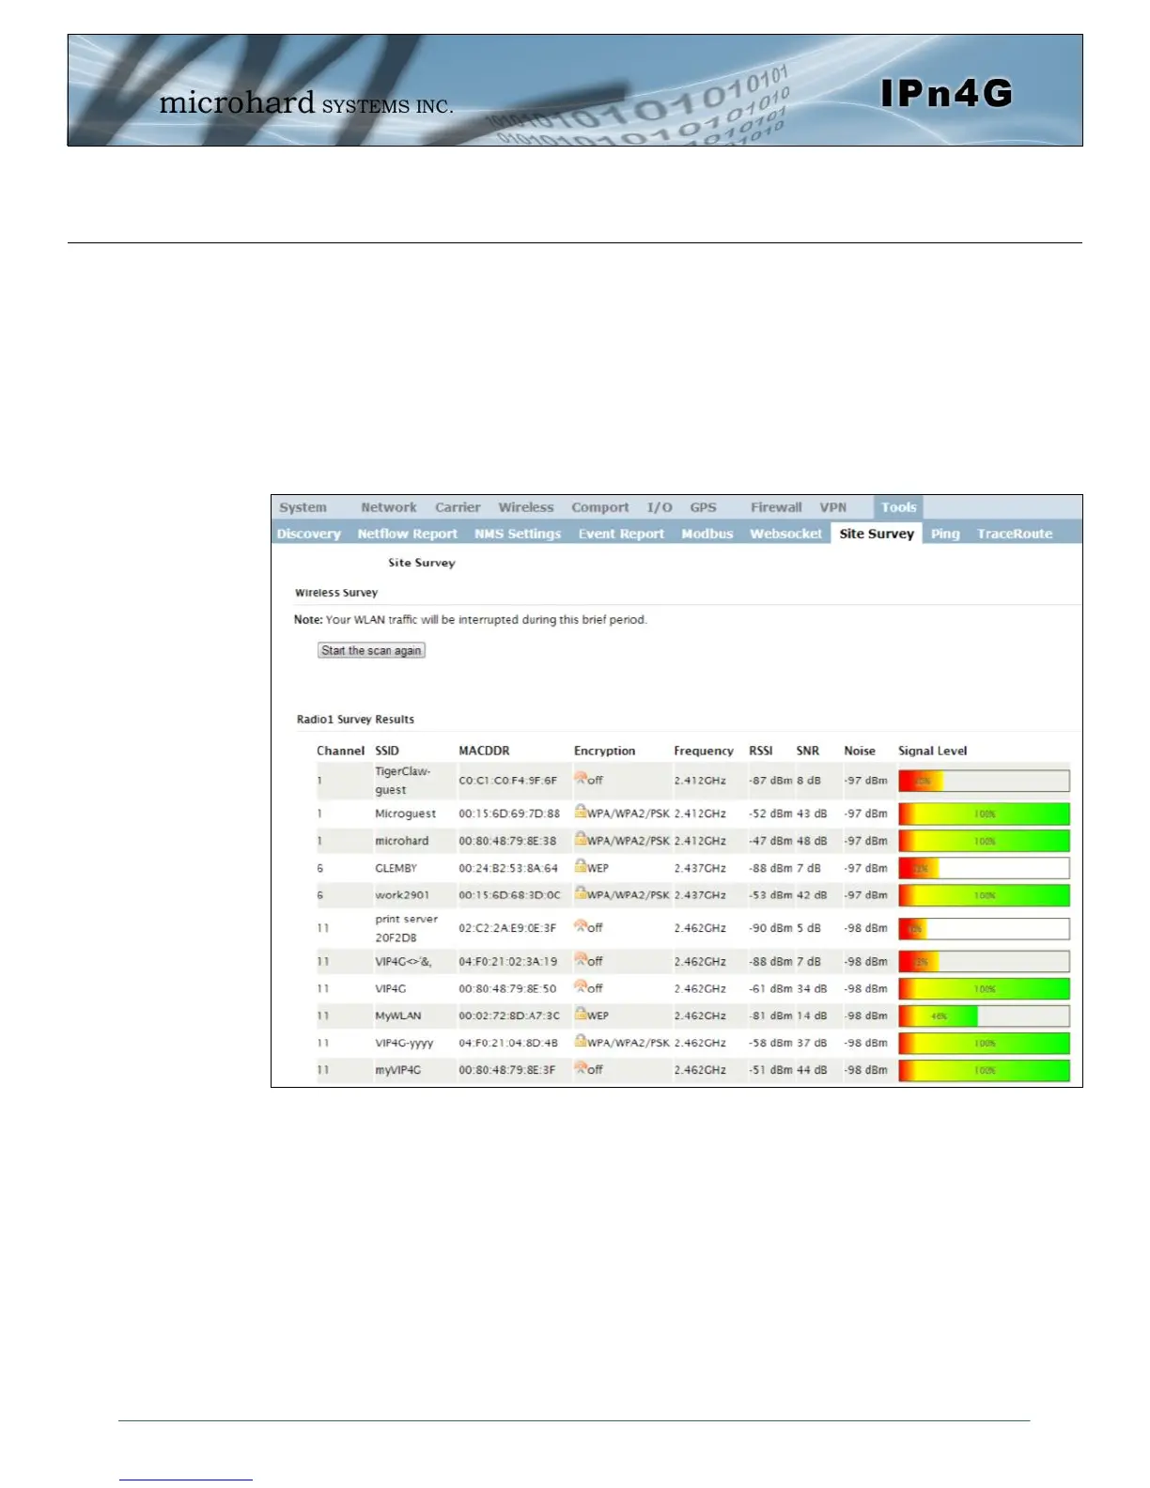Screen dimensions: 1150x1488
Task: Click the open-network icon for myVIP4G
Action: pos(580,1068)
